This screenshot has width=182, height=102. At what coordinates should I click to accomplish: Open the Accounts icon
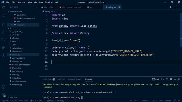3,87
